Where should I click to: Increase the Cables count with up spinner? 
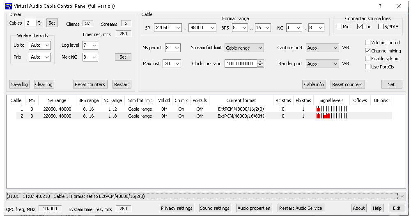[x=39, y=21]
